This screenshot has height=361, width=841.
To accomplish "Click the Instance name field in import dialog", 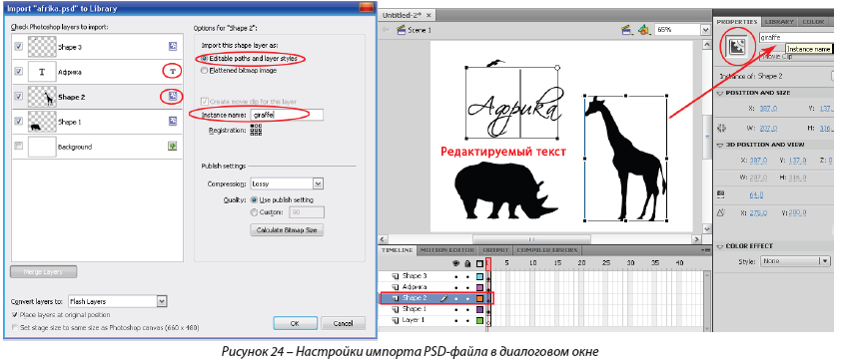I will pos(287,115).
